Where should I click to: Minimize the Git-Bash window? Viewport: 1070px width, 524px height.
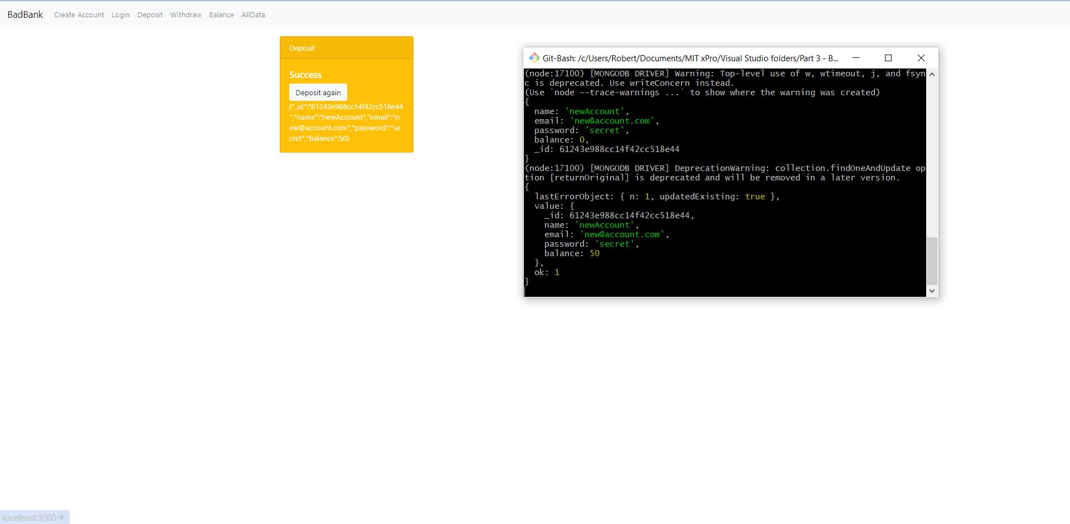(856, 58)
